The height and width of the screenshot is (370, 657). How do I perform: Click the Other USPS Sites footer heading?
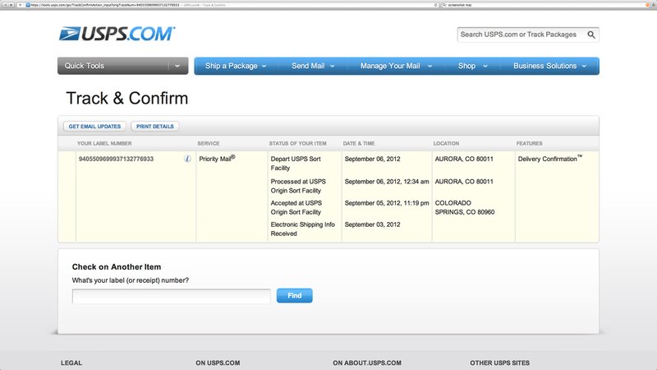click(x=499, y=363)
